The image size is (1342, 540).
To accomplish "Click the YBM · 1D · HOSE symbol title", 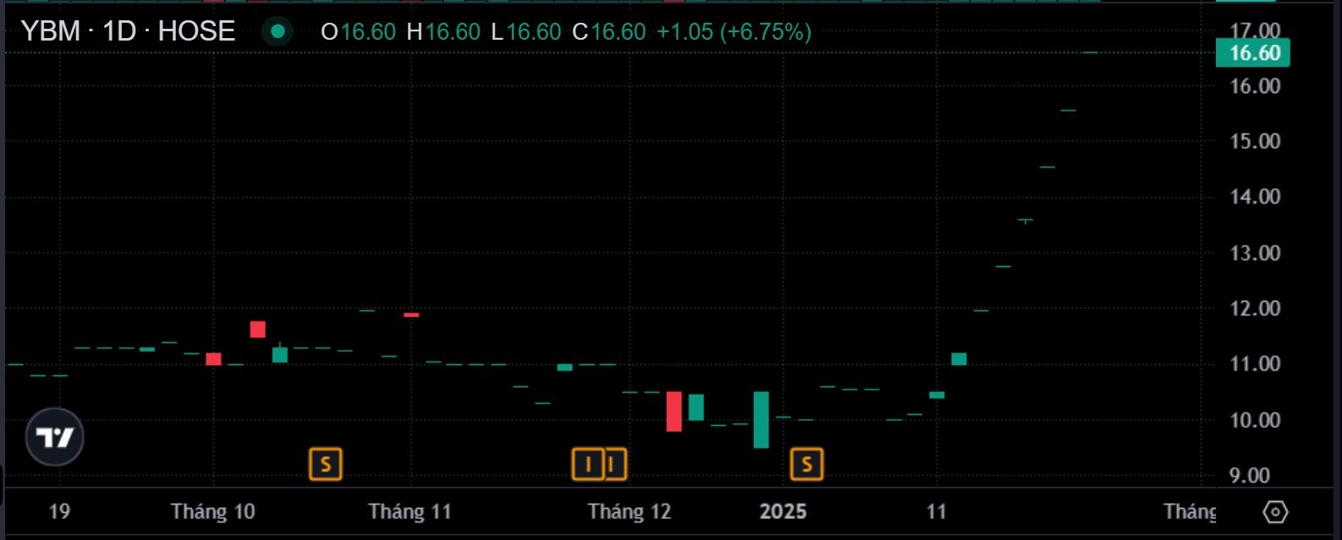I will point(128,31).
